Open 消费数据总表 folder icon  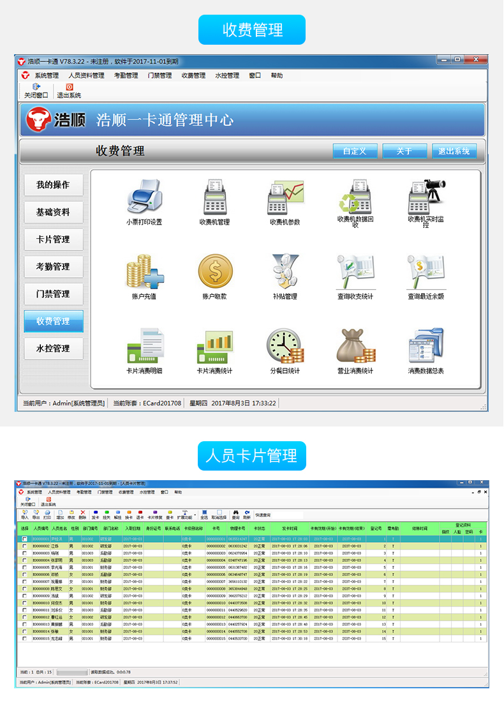pyautogui.click(x=426, y=345)
